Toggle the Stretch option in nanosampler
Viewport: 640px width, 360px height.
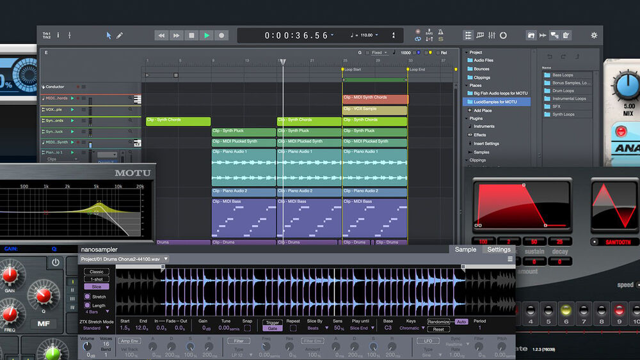(88, 297)
